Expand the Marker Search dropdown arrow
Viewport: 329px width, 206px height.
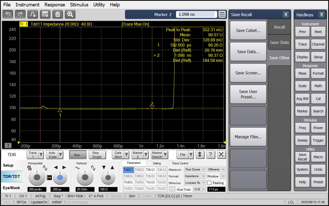coord(166,155)
